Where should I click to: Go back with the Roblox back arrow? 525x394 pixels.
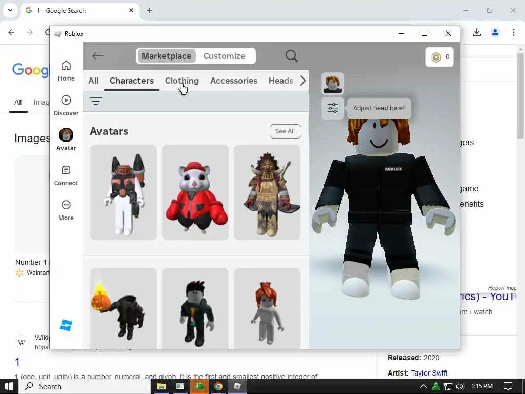click(x=98, y=56)
